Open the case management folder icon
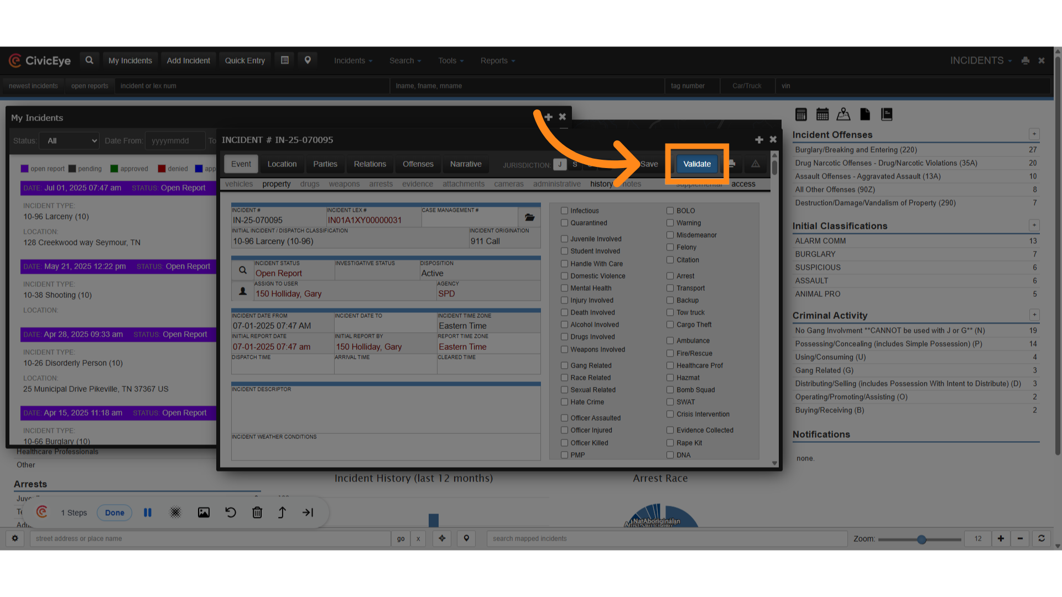Screen dimensions: 1062x597 click(x=529, y=217)
